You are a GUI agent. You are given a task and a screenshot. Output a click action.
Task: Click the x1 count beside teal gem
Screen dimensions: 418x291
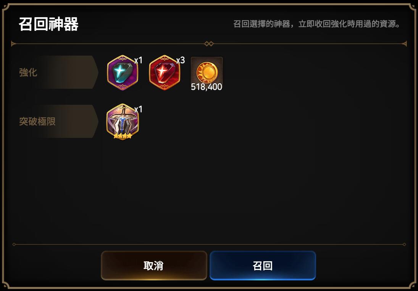point(138,61)
